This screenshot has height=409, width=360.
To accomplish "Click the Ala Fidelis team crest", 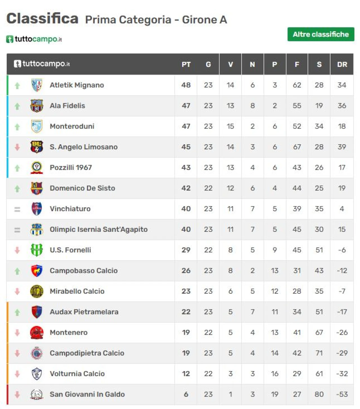I will coord(37,106).
